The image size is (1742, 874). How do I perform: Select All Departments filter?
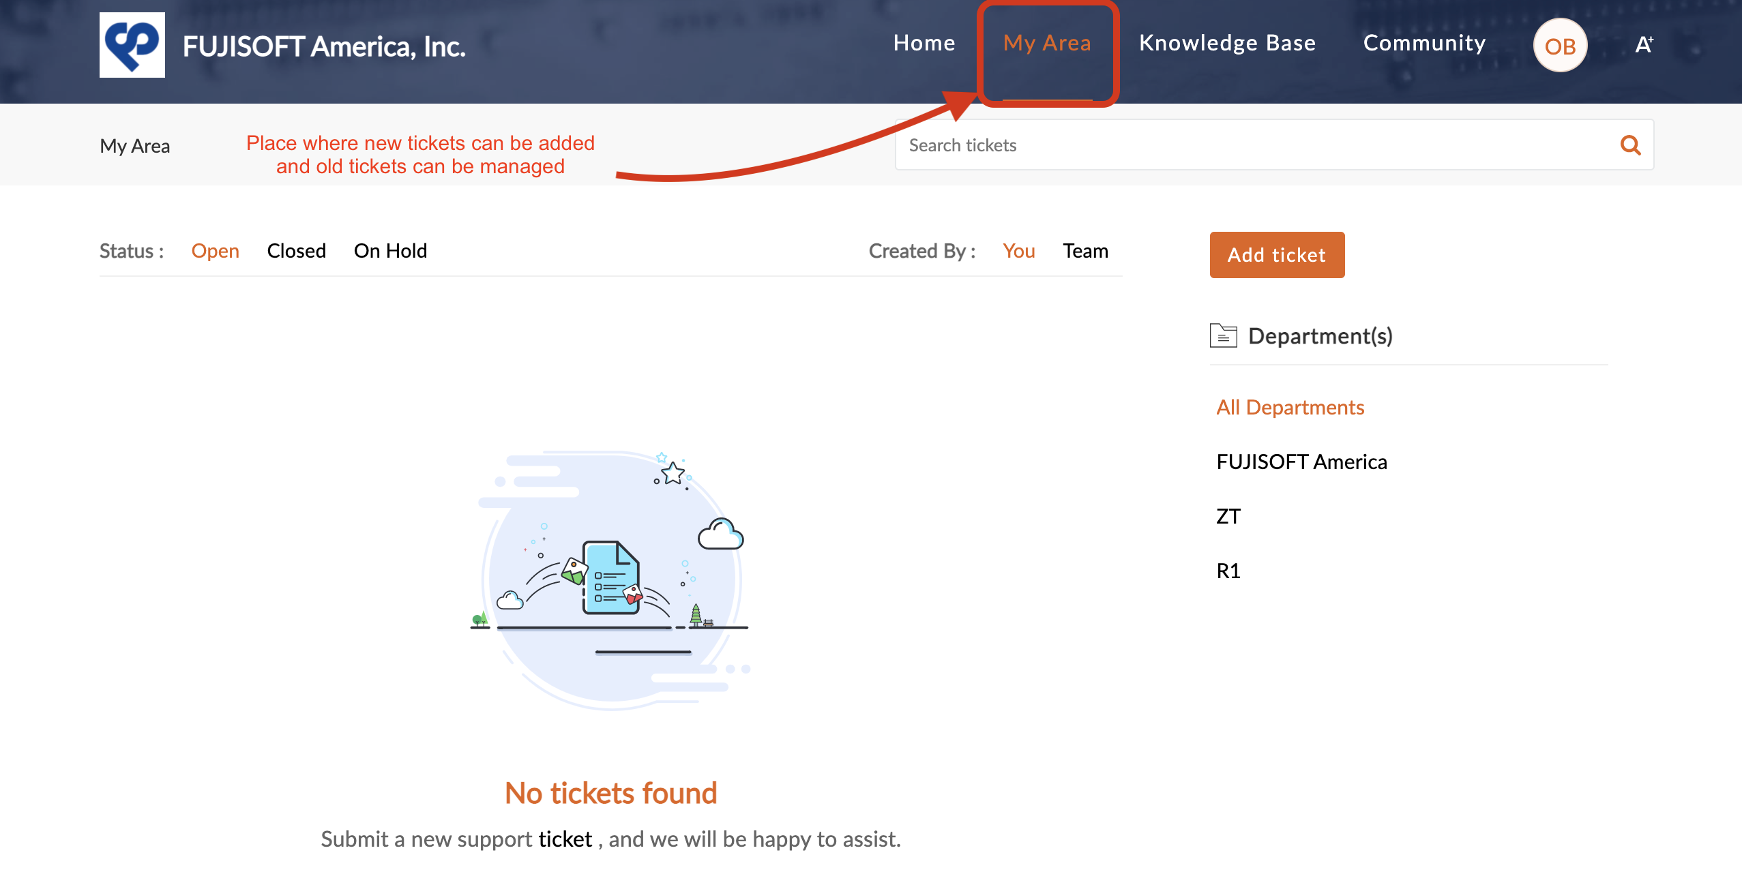click(x=1290, y=407)
